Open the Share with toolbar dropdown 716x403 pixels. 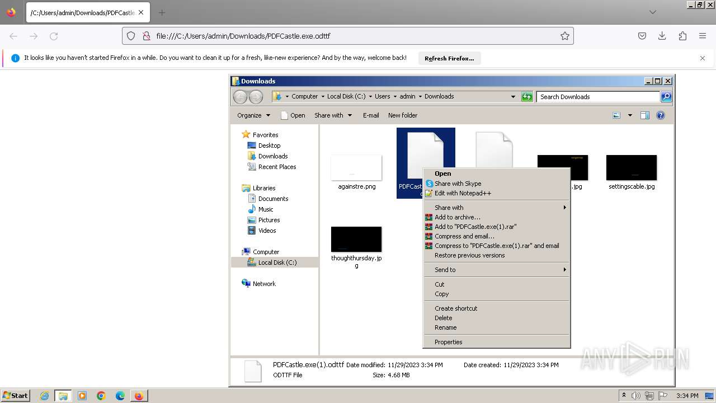(x=333, y=115)
